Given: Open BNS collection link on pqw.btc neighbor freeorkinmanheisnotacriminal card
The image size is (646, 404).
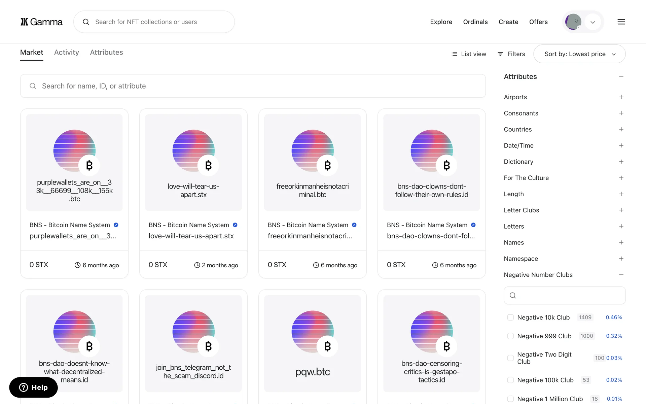Looking at the screenshot, I should click(x=308, y=225).
